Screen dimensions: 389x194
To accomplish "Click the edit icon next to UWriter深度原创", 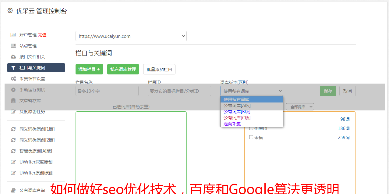I will point(13,162).
